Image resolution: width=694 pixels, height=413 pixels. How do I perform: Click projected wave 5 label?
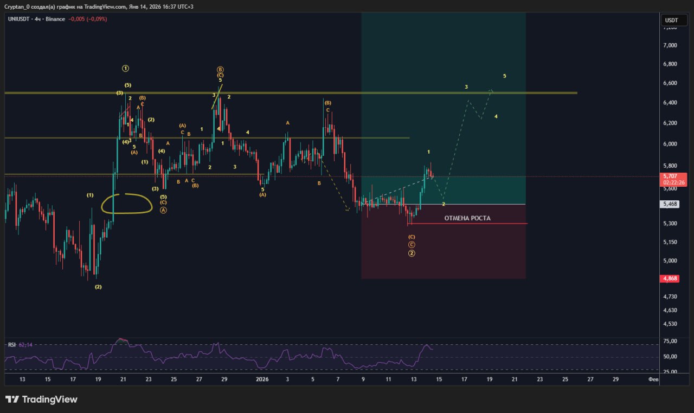pos(504,76)
